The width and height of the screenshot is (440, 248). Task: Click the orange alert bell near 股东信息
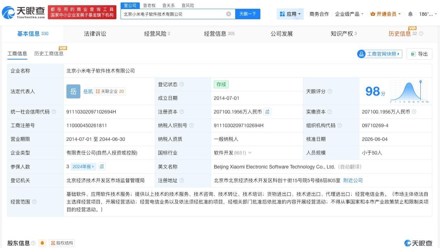[x=43, y=243]
